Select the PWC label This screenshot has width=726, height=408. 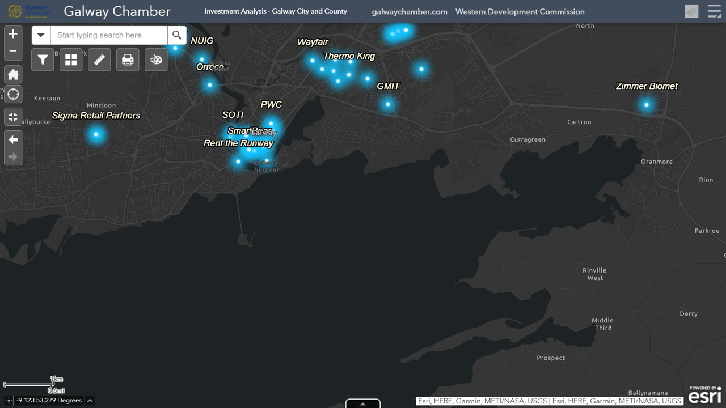coord(271,105)
